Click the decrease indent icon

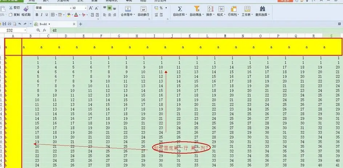point(92,15)
